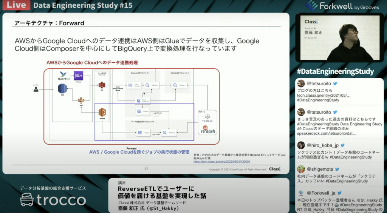
Task: Select the red S3 bucket icon
Action: coord(102,85)
